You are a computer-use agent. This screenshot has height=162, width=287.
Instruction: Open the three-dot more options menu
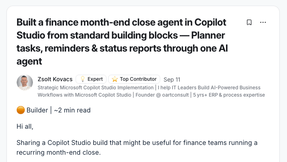[263, 22]
